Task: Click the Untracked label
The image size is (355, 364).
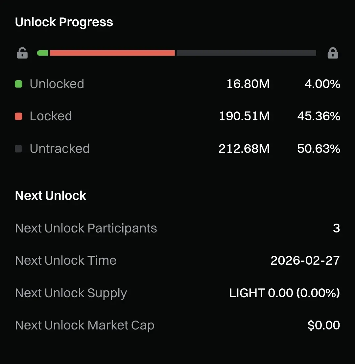Action: pos(59,149)
